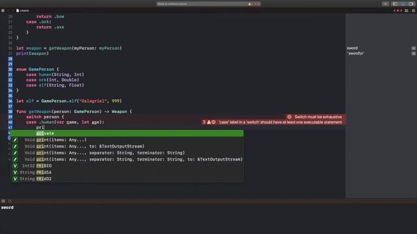The image size is (417, 234).
Task: Click the red error icon beside Switch must be exhaustive
Action: [289, 117]
